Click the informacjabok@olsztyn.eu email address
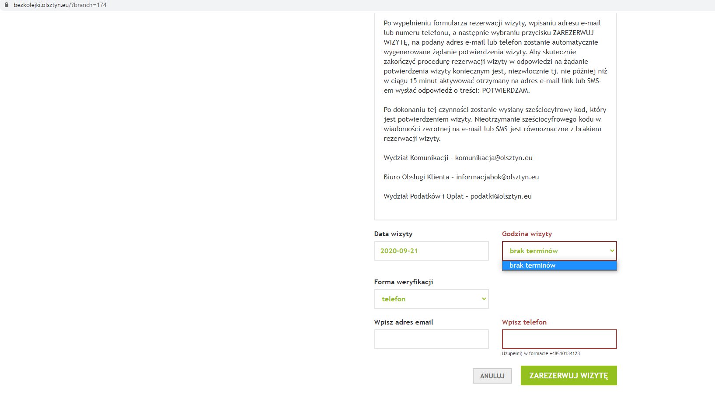Screen dimensions: 715x398 click(x=497, y=177)
